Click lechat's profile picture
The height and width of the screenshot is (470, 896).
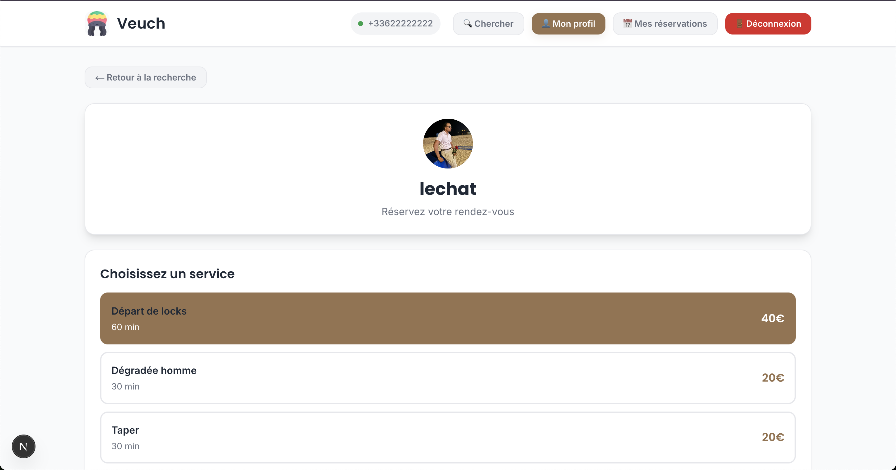(448, 144)
